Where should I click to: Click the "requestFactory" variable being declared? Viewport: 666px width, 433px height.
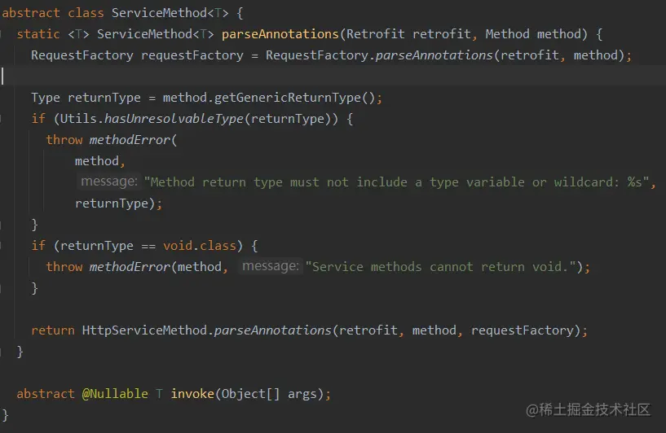point(192,55)
